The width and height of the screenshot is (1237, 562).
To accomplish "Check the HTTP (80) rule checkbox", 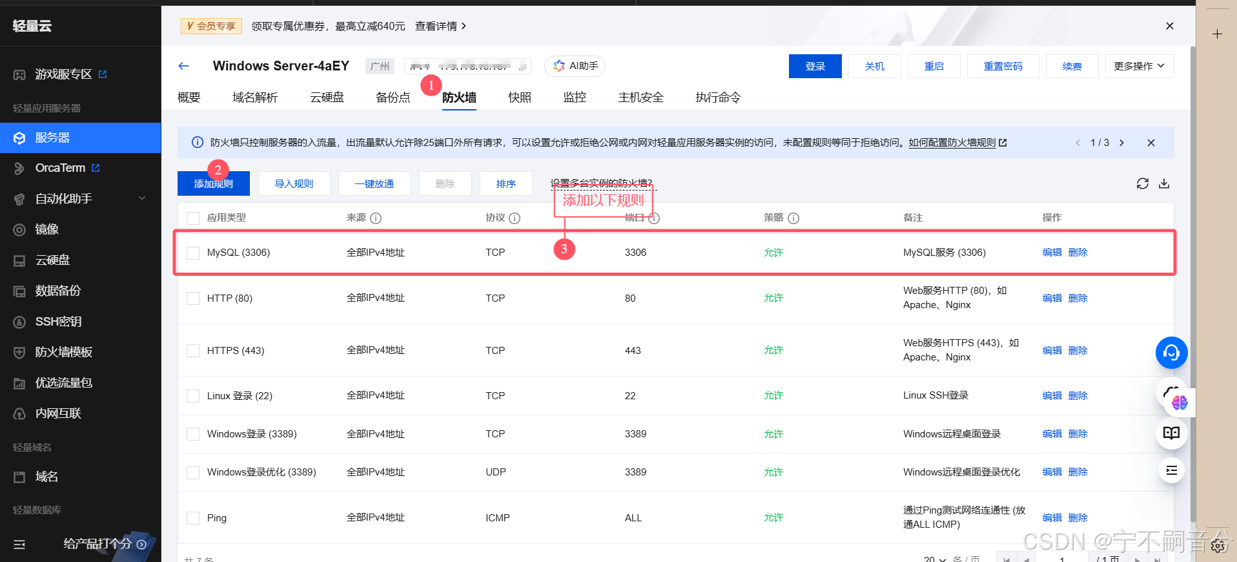I will click(193, 298).
